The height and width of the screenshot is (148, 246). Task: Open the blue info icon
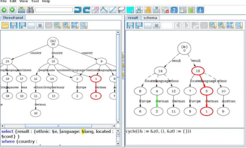click(200, 10)
